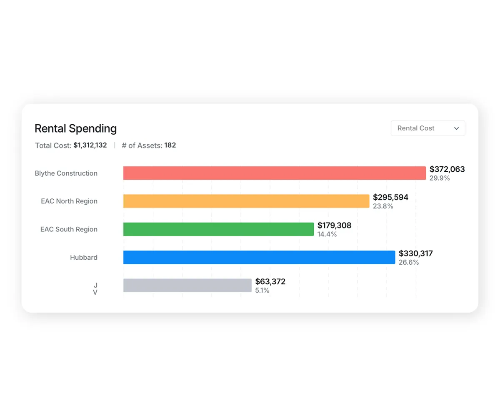Click the EAC North Region label
Viewport: 500px width, 416px height.
(x=69, y=201)
